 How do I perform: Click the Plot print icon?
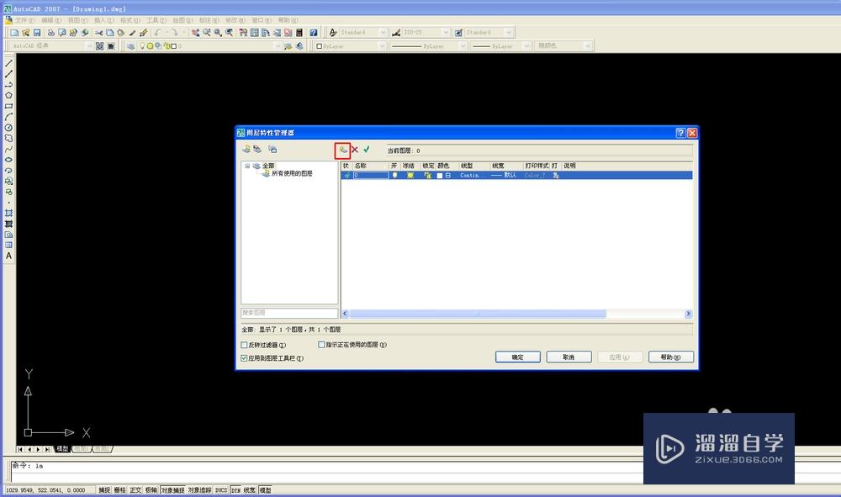(x=51, y=33)
